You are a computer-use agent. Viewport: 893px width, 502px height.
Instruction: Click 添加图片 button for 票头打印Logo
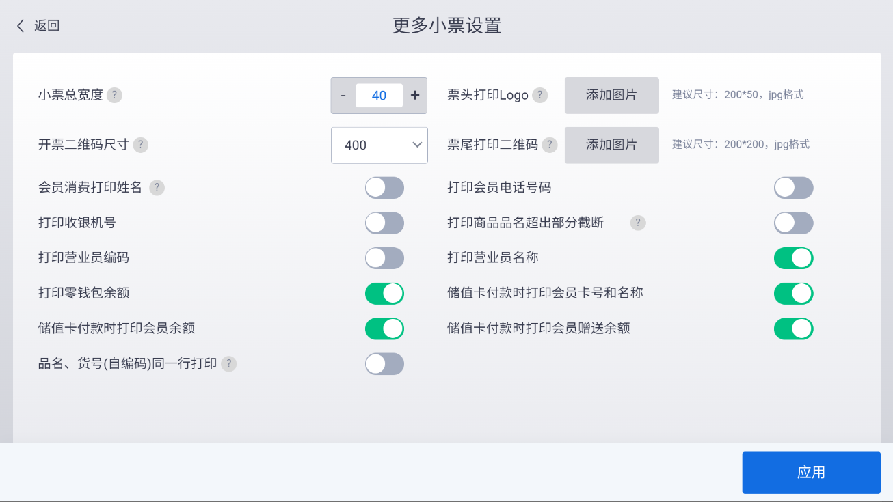click(x=612, y=96)
